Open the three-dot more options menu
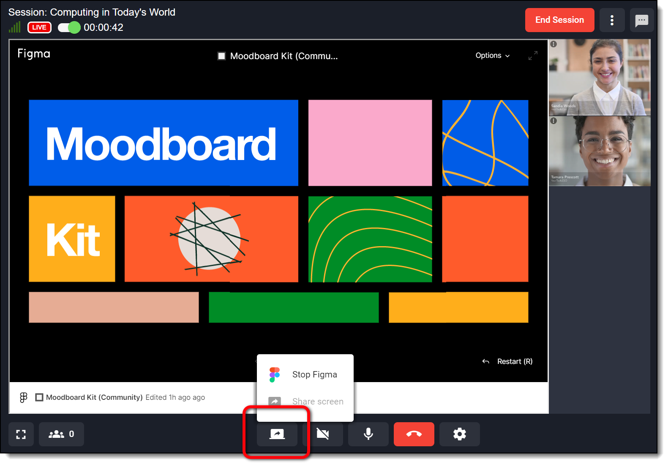This screenshot has height=464, width=668. point(612,20)
